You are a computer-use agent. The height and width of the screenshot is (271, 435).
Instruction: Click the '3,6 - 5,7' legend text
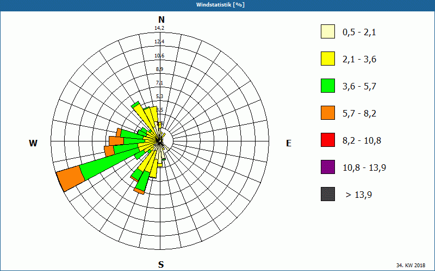359,87
